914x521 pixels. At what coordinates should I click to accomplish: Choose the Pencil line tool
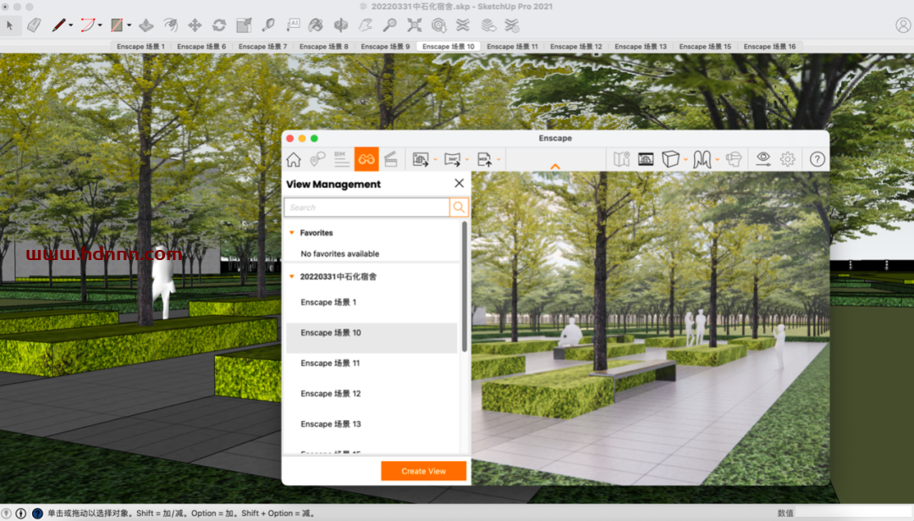[x=58, y=25]
